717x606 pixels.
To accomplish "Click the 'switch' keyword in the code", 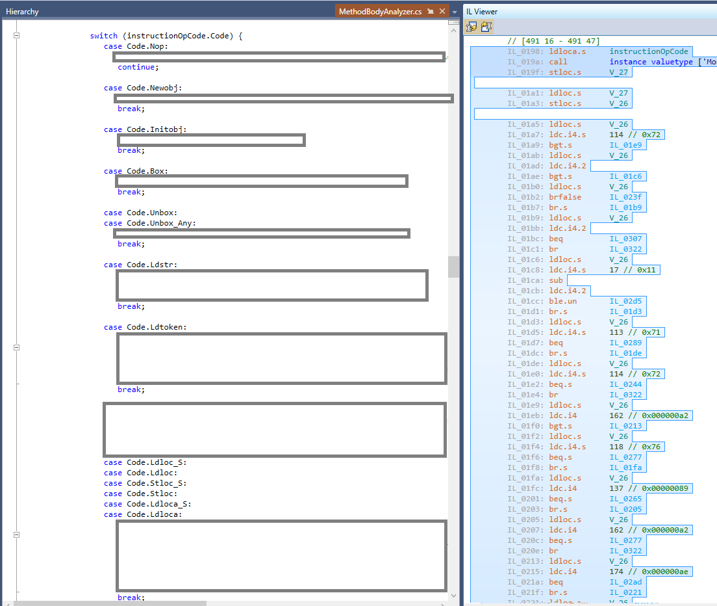I will tap(104, 36).
